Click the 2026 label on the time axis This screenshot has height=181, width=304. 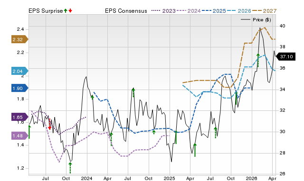[252, 178]
